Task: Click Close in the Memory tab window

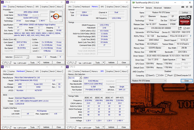Action: pos(124,63)
